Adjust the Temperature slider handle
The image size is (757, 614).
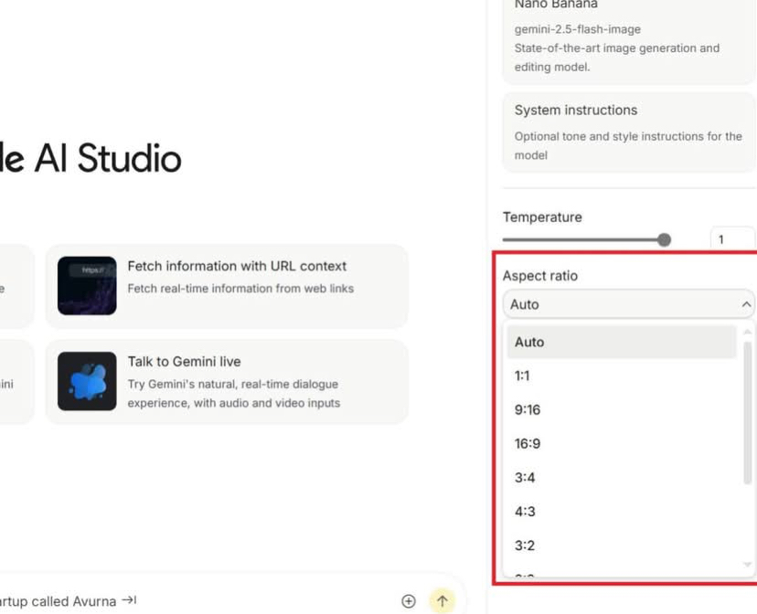(665, 239)
